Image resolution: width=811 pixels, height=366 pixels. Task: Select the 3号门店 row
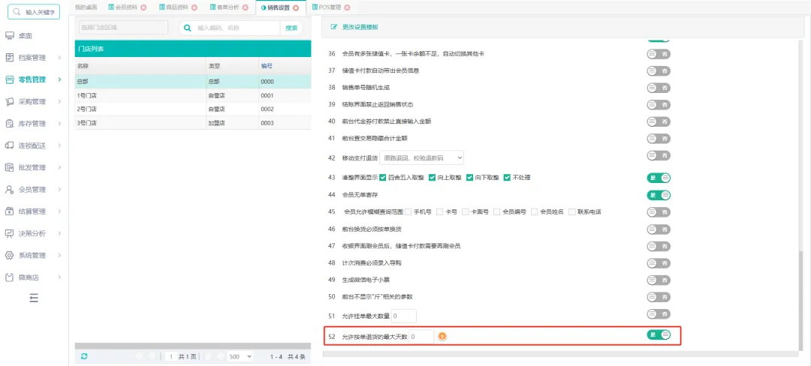[193, 123]
